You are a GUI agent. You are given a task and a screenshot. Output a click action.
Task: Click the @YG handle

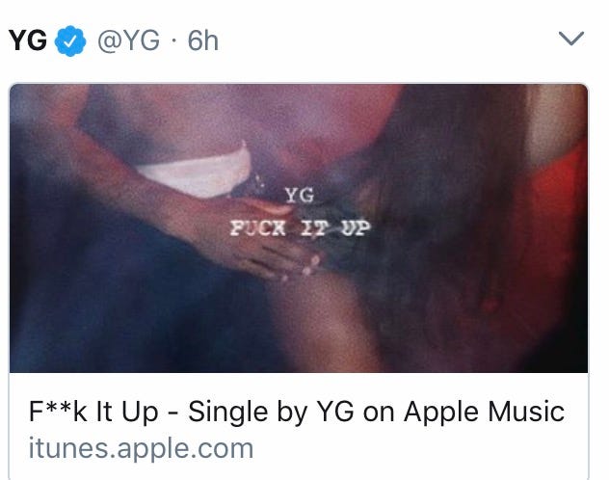[128, 41]
